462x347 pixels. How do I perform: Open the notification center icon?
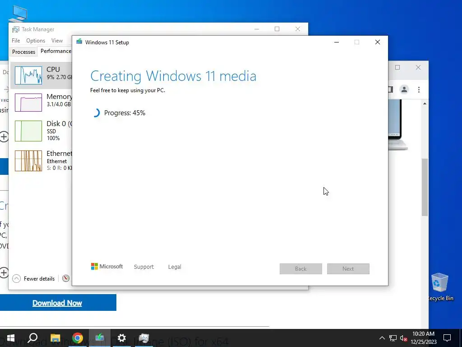447,338
